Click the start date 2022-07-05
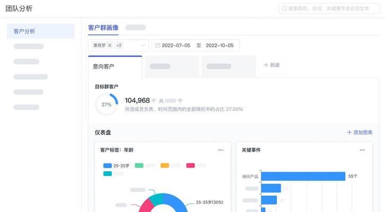This screenshot has width=386, height=212. (176, 46)
